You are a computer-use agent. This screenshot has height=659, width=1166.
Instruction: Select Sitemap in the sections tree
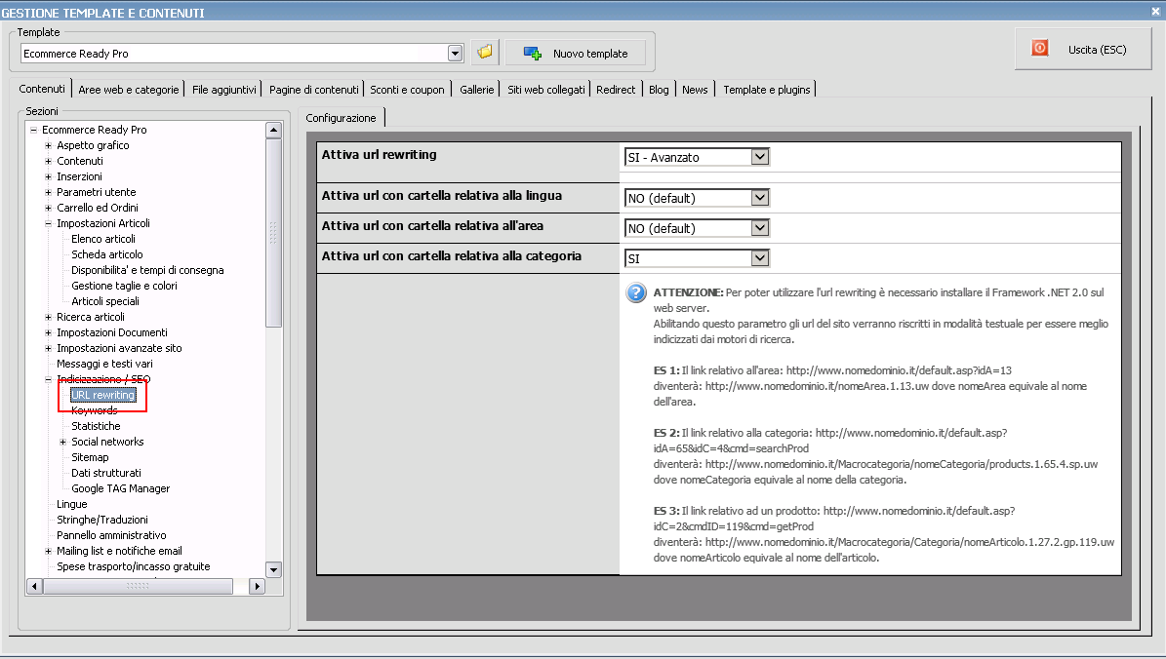pyautogui.click(x=90, y=457)
